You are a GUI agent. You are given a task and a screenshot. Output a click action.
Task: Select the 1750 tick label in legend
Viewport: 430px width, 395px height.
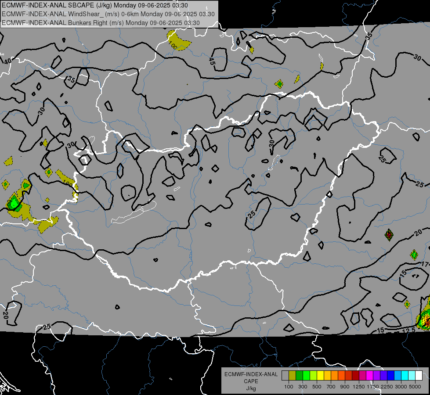tap(373, 387)
